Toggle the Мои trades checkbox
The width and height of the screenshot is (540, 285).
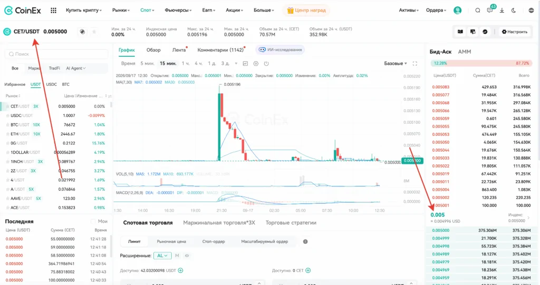point(93,221)
